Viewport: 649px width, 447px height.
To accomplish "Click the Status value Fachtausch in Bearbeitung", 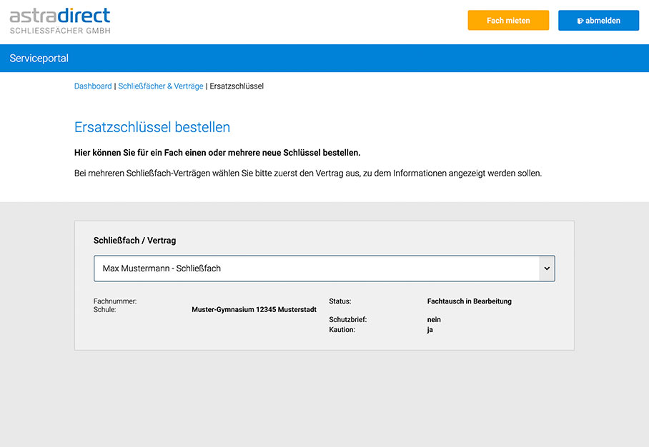I will tap(470, 301).
